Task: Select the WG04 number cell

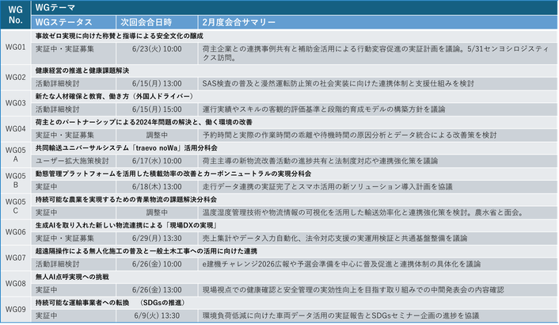Action: tap(15, 128)
